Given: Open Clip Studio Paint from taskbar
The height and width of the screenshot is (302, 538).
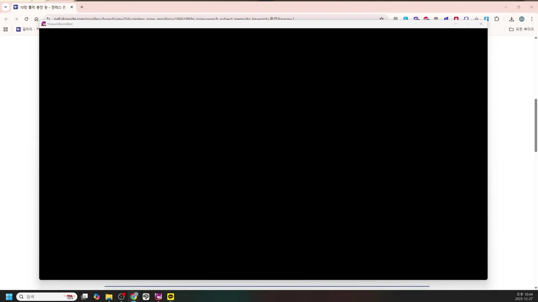Looking at the screenshot, I should click(x=146, y=297).
